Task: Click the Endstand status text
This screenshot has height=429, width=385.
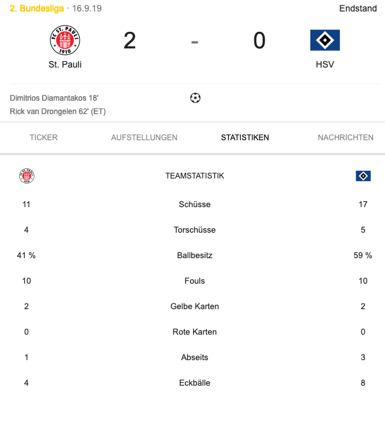Action: point(358,8)
